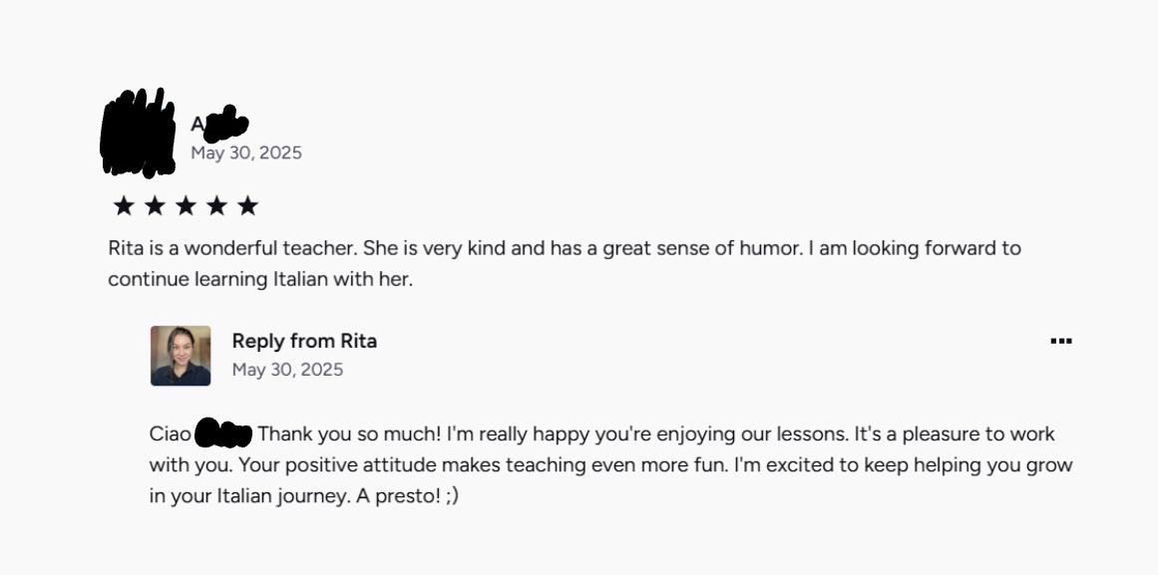Click the reviewer's blacked-out avatar
The width and height of the screenshot is (1158, 575).
138,135
